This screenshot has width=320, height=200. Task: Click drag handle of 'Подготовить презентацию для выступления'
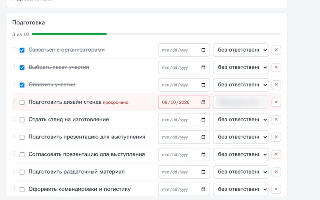pos(14,136)
